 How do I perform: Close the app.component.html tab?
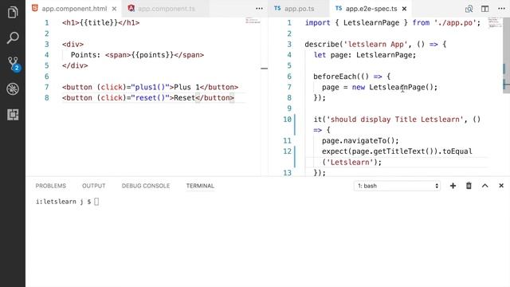[114, 9]
